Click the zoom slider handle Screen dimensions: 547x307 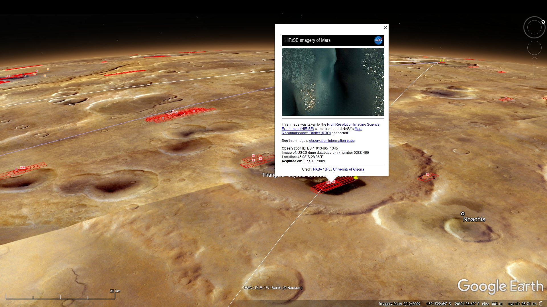pos(534,77)
